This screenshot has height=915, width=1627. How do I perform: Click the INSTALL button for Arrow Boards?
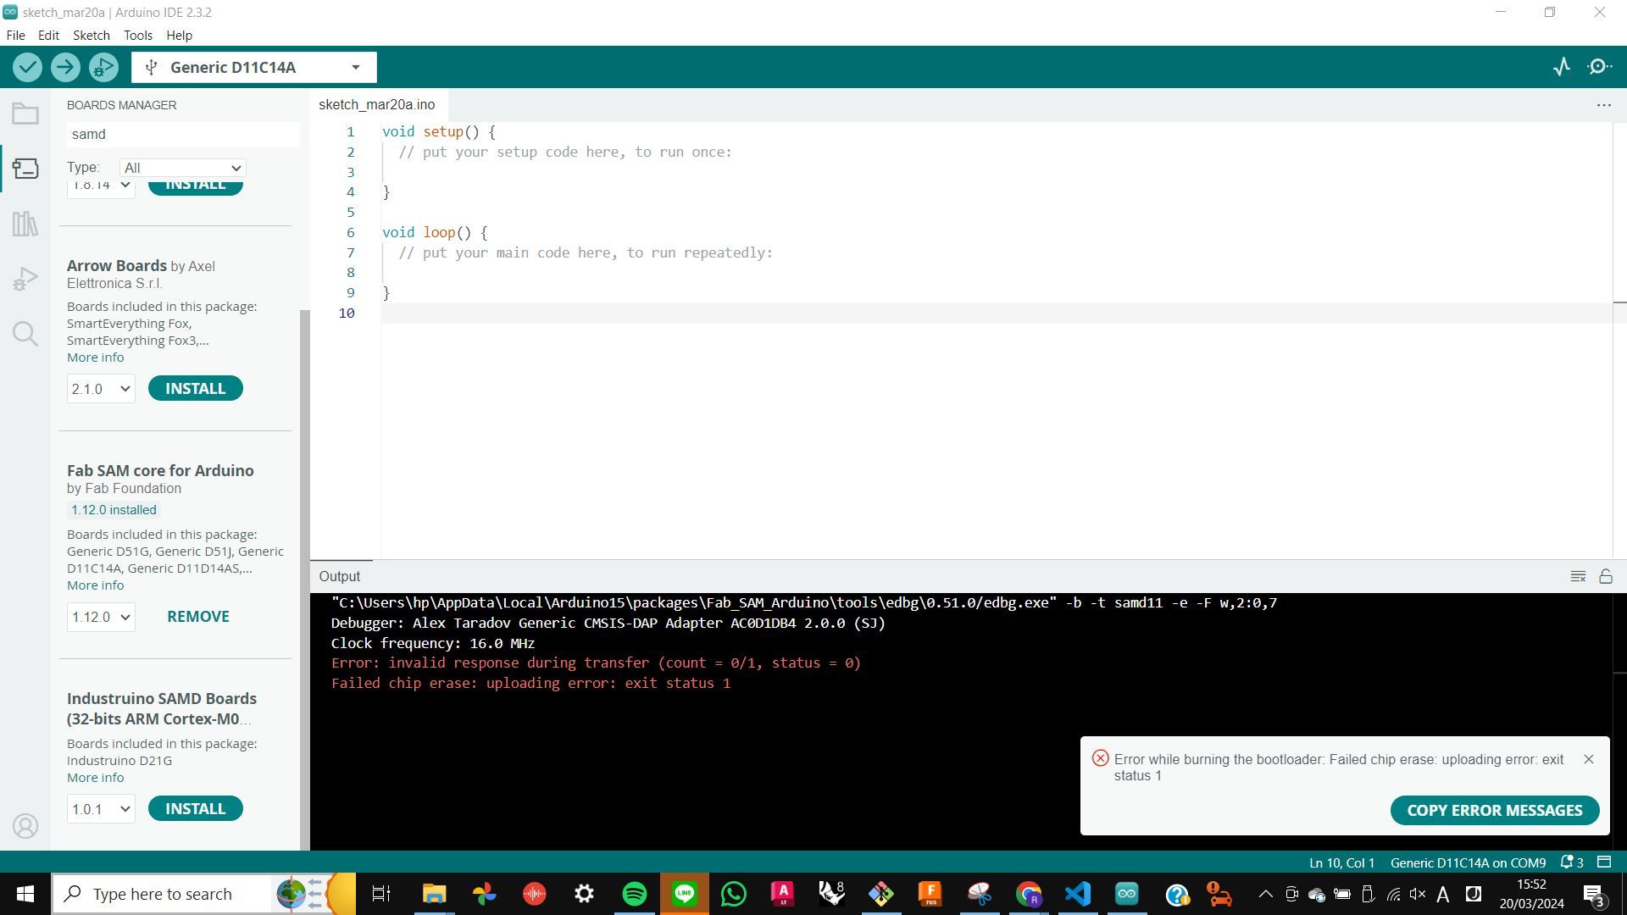194,388
